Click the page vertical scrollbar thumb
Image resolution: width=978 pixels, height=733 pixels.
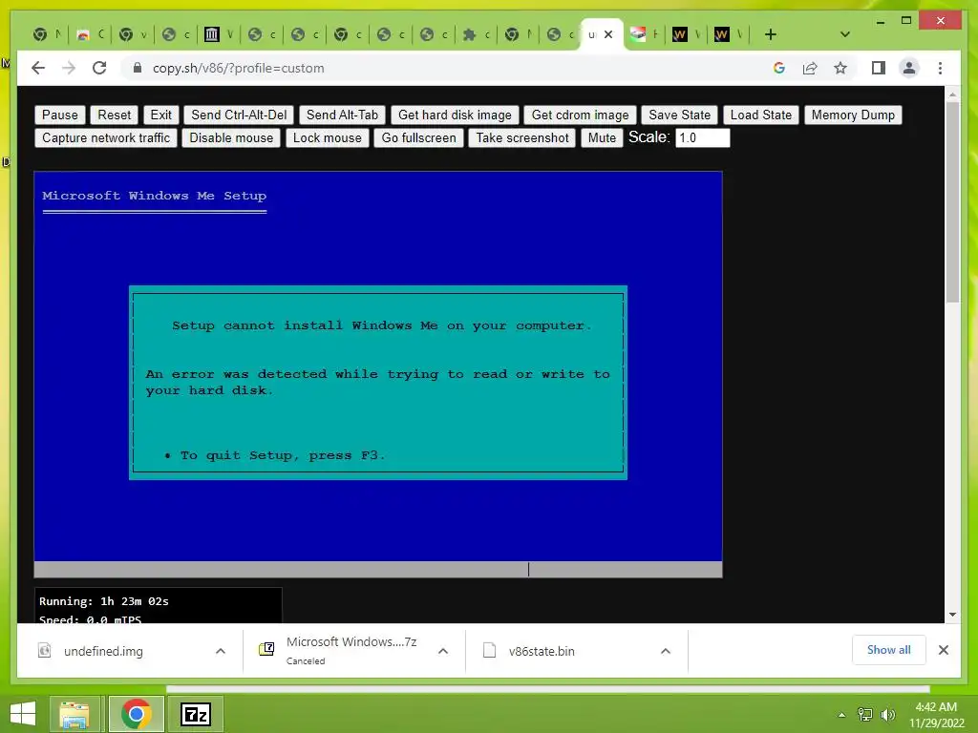(952, 202)
